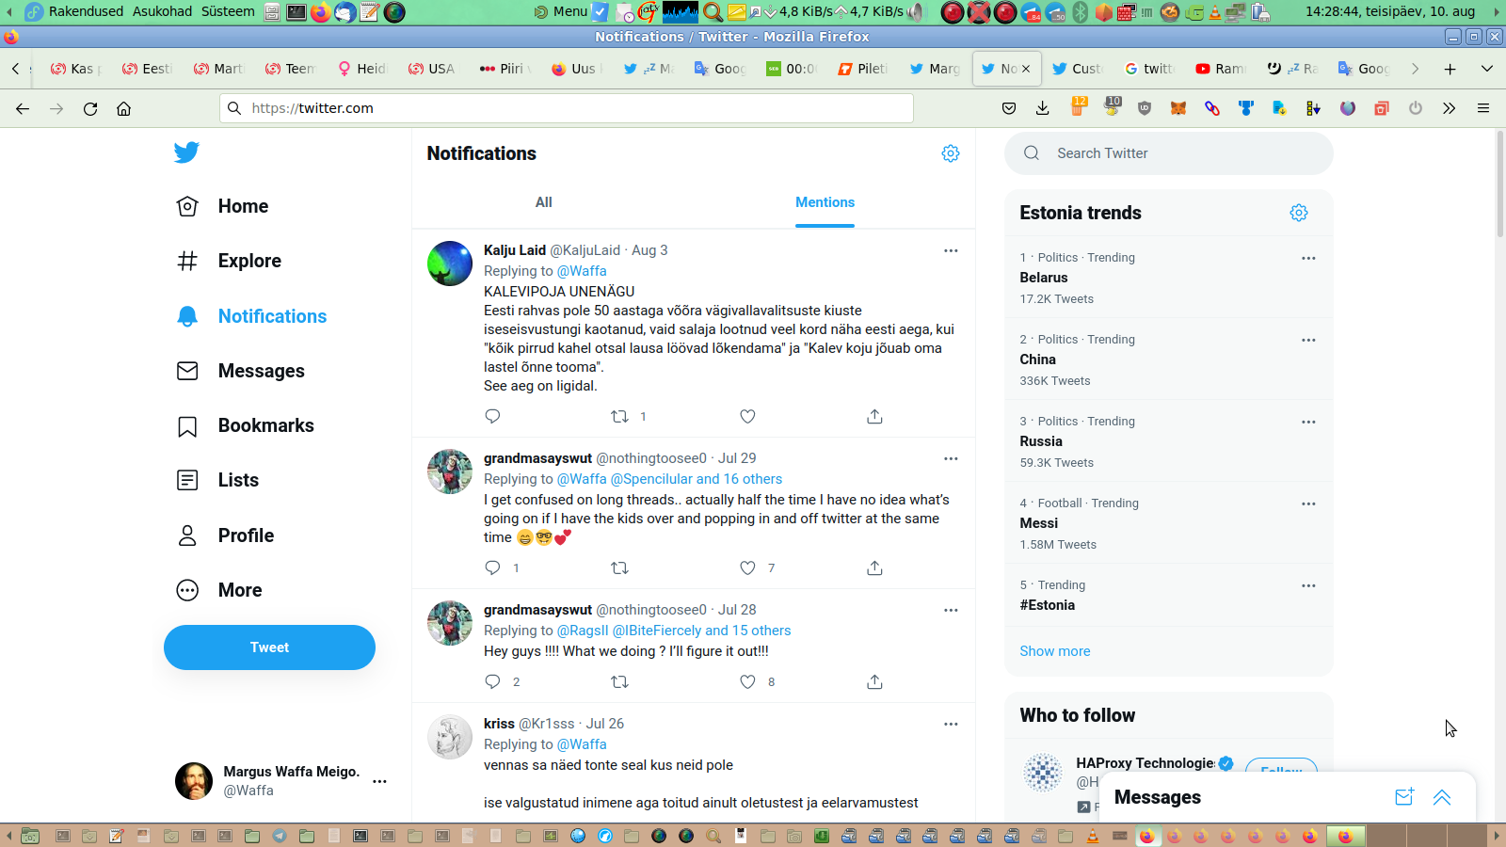Open more options for Belarus trend
This screenshot has height=847, width=1506.
click(x=1308, y=258)
